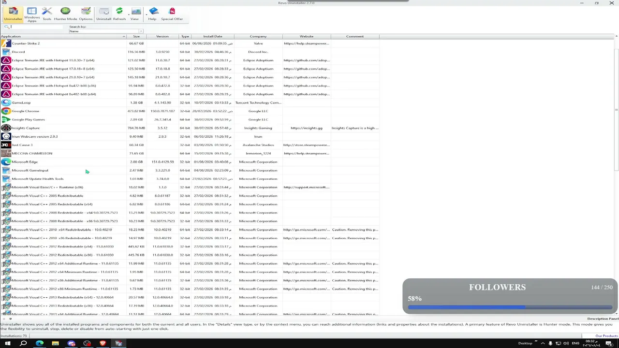Click the Description Panel label
This screenshot has width=619, height=348.
pyautogui.click(x=603, y=319)
